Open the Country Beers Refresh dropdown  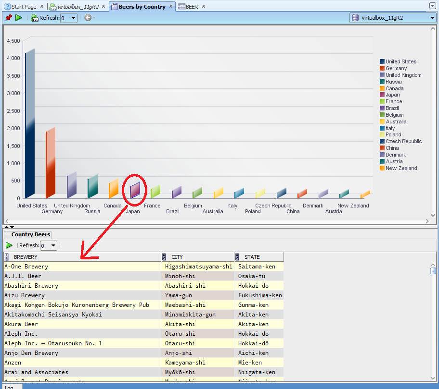click(53, 245)
